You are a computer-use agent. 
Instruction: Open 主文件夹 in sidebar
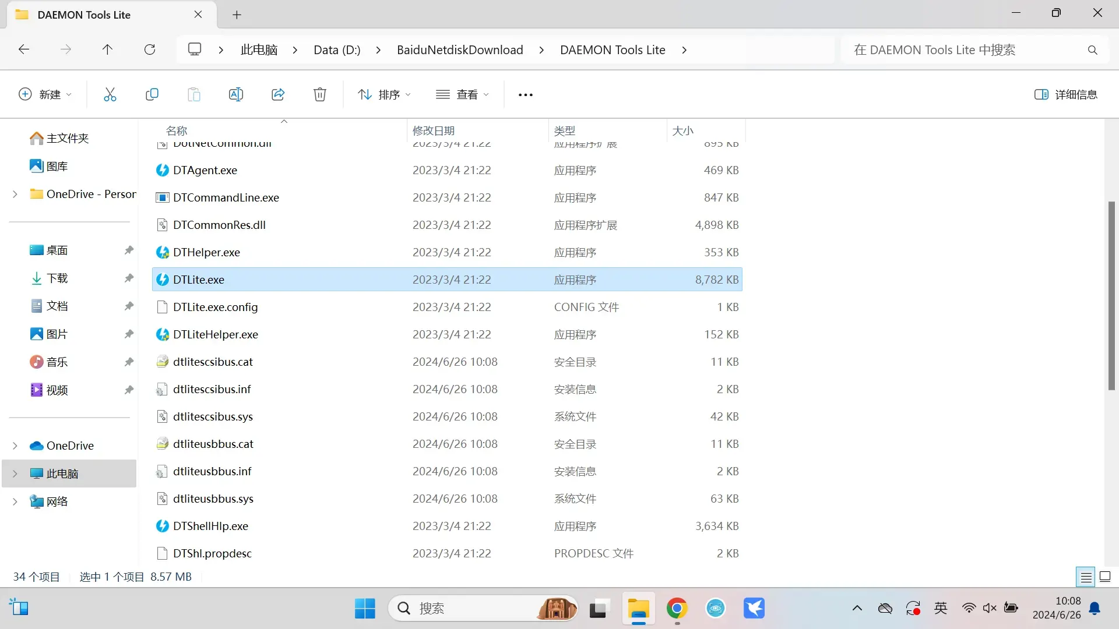(68, 138)
